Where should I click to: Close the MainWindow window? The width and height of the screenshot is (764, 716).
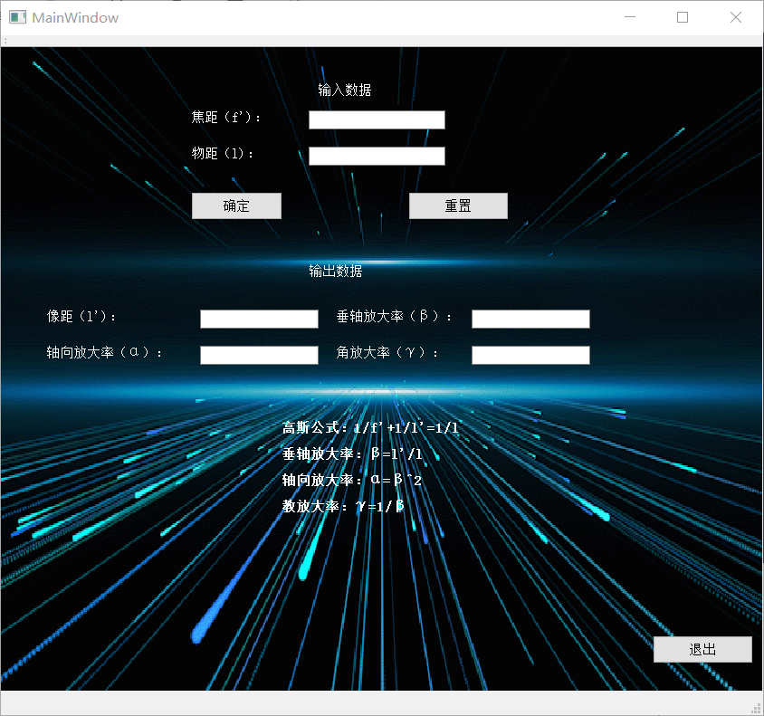point(736,17)
